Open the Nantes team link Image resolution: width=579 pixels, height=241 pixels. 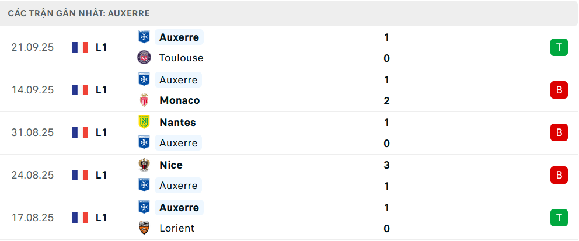point(177,123)
